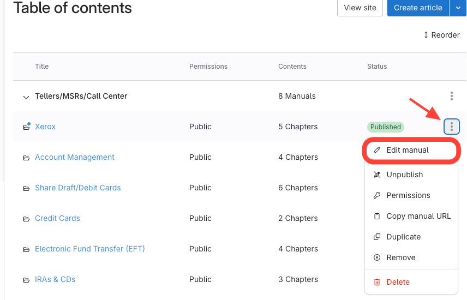Open Permissions from the context menu
This screenshot has width=467, height=300.
(408, 195)
